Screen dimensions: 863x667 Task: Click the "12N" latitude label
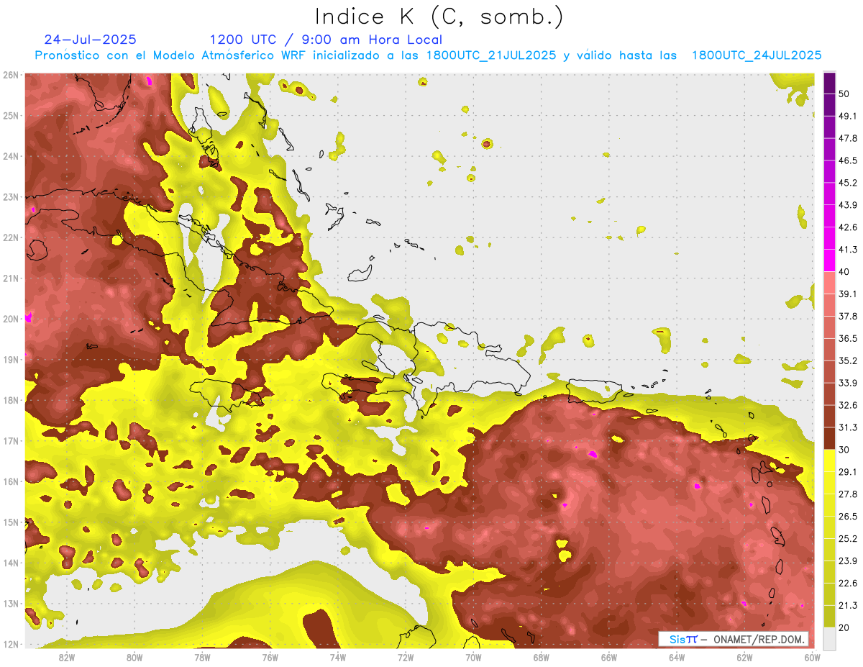[11, 644]
